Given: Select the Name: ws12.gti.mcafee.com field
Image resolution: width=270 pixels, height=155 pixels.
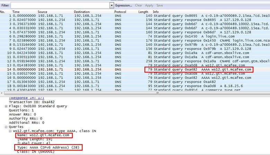Looking at the screenshot, I should pos(45,135).
